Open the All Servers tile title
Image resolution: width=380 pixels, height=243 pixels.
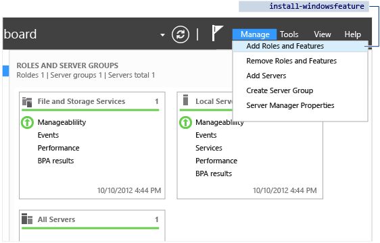[x=57, y=219]
